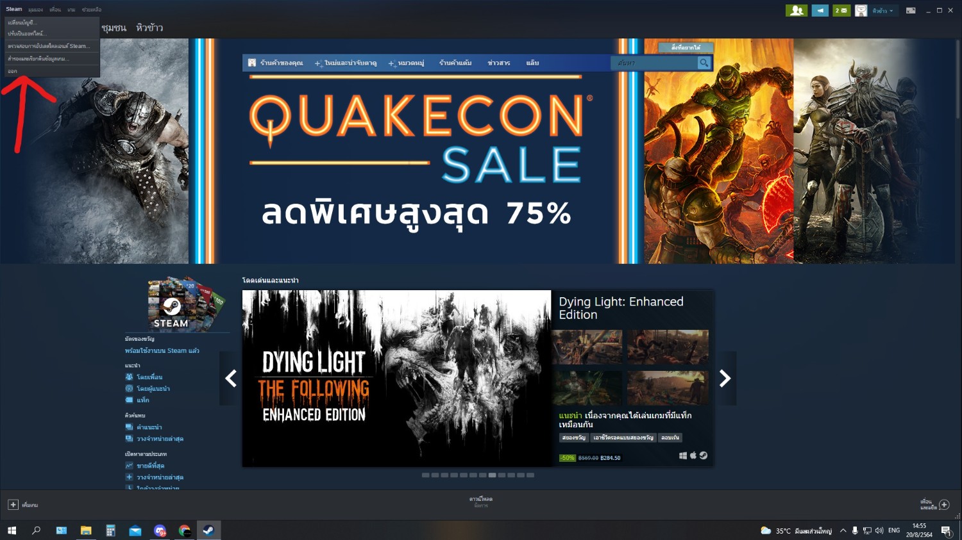
Task: Focus the store search field
Action: coord(655,63)
